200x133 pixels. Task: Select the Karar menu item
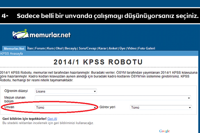[x=102, y=48]
